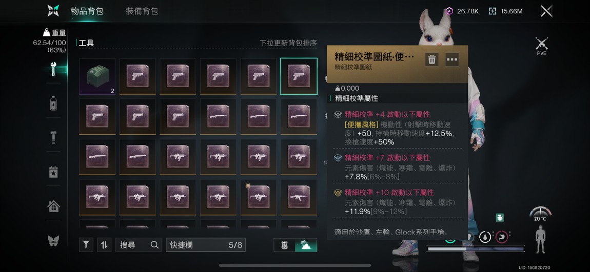Open the screw/bolt materials category
The height and width of the screenshot is (272, 590).
coord(53,137)
